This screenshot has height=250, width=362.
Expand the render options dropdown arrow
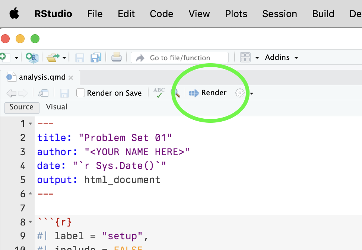tap(252, 93)
